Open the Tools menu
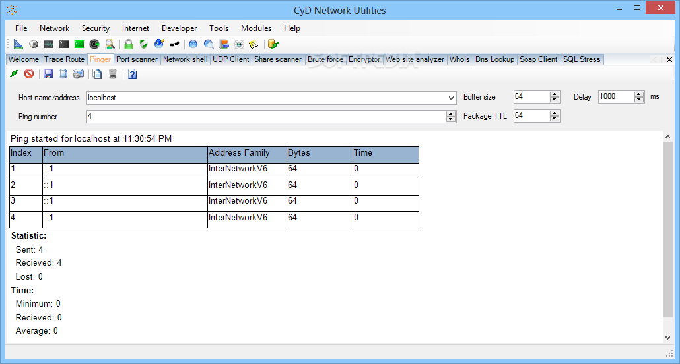 (219, 28)
